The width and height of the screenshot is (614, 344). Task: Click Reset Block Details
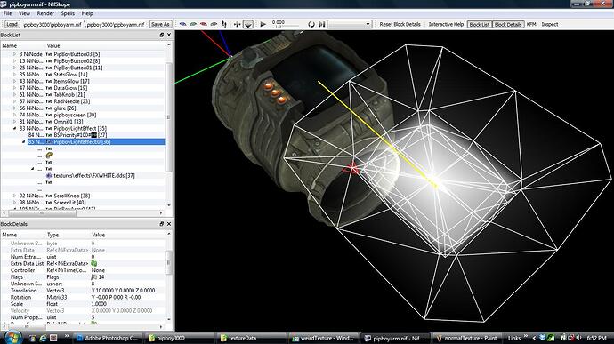[400, 24]
